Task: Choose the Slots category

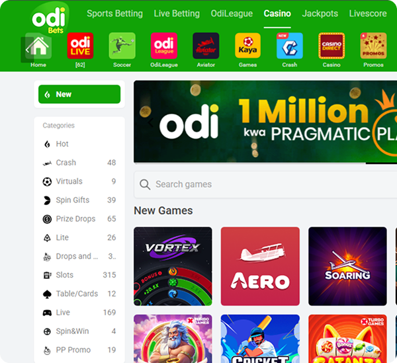Action: [79, 275]
